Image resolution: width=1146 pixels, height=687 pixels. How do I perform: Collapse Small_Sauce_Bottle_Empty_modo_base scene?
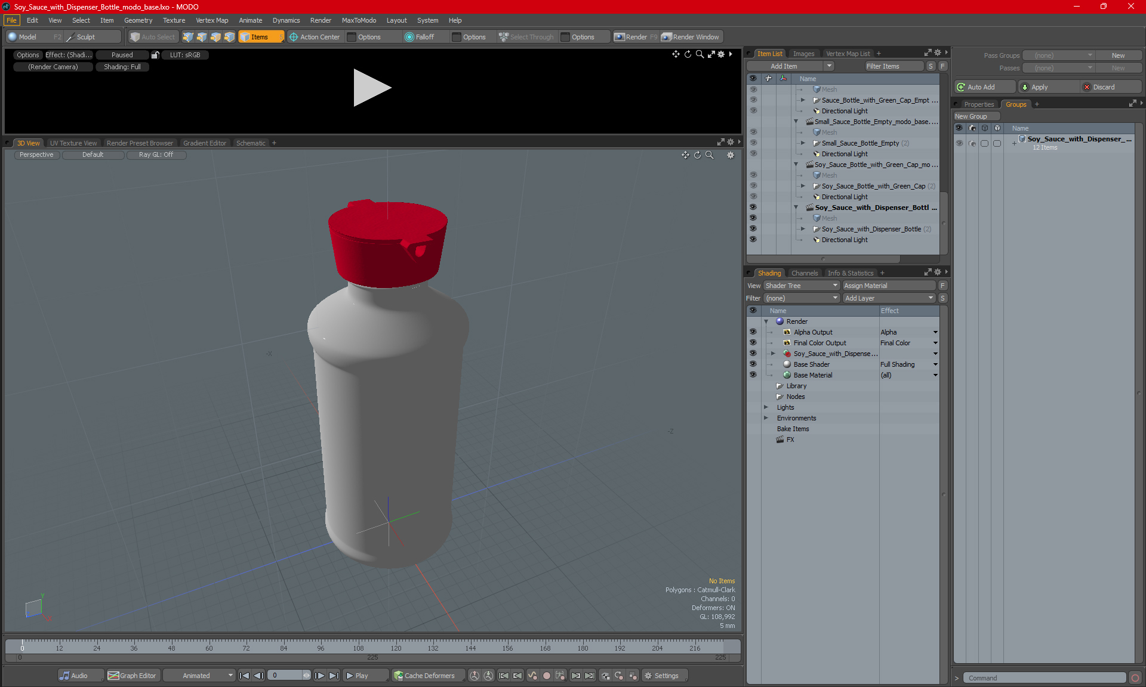[x=796, y=122]
